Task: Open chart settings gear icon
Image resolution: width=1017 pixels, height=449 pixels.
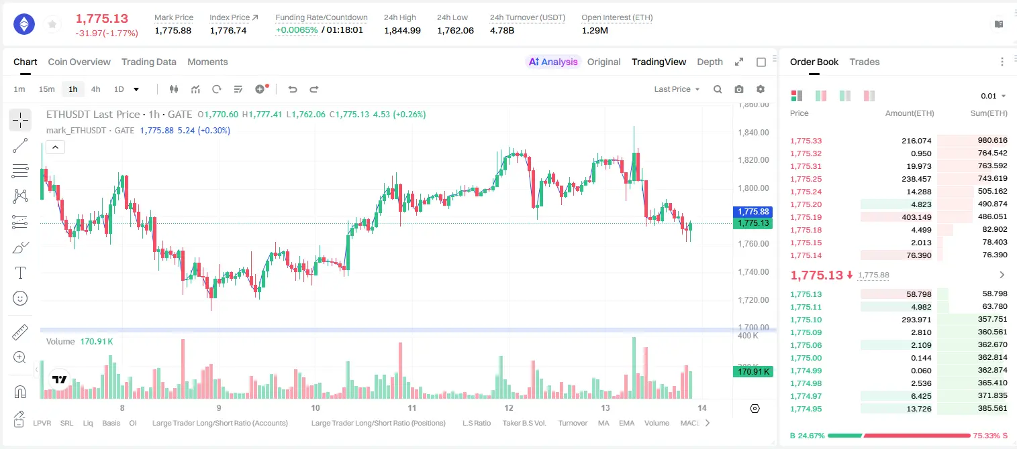Action: tap(761, 89)
